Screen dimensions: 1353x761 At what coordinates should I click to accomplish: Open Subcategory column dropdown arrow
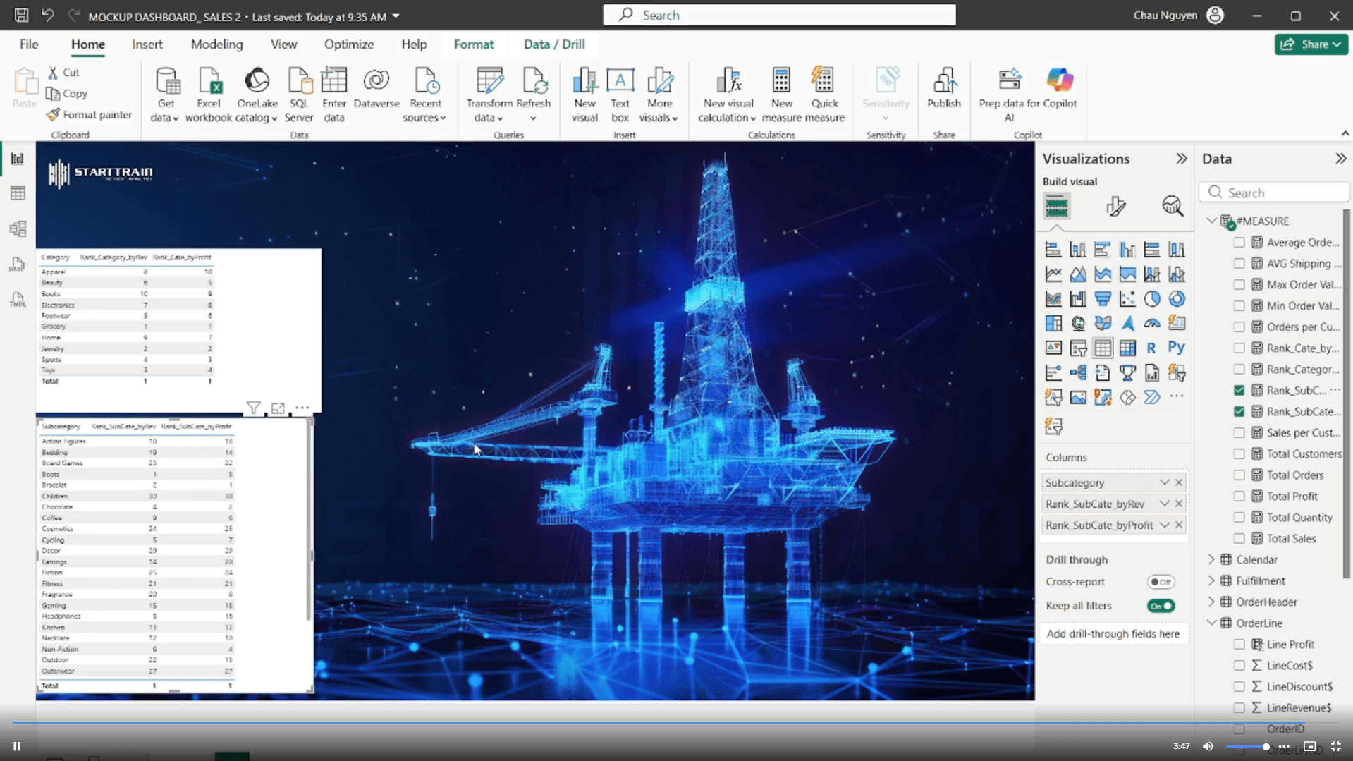(x=1164, y=483)
